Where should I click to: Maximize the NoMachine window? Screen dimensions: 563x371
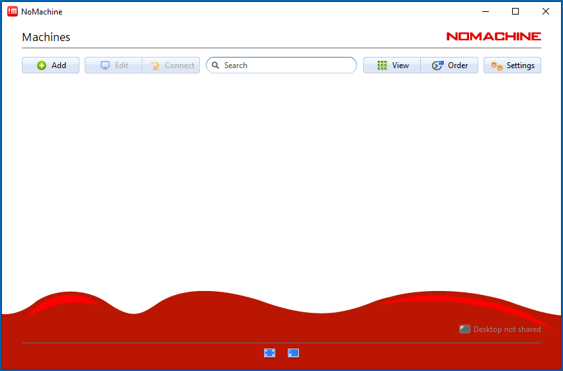click(515, 11)
